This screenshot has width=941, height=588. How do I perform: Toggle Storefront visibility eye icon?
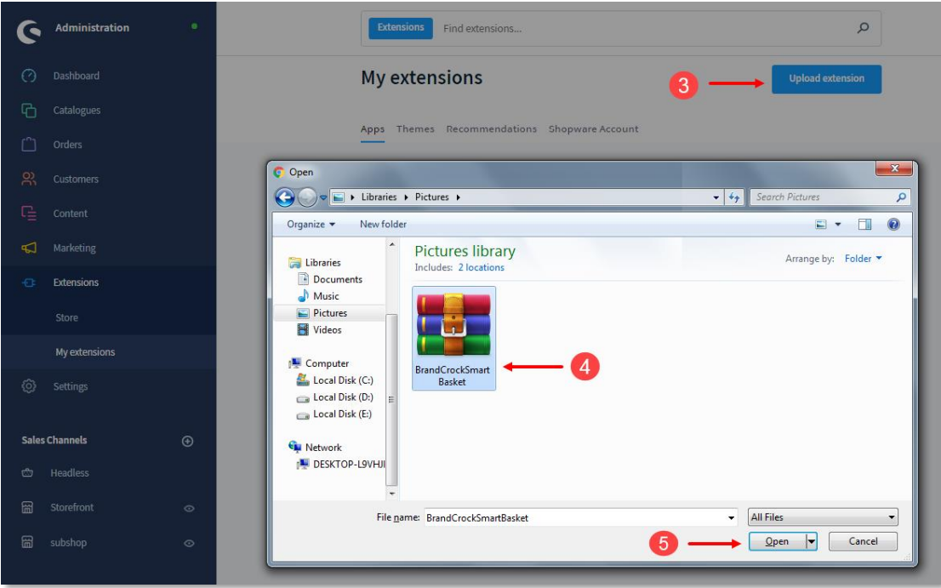pyautogui.click(x=189, y=508)
